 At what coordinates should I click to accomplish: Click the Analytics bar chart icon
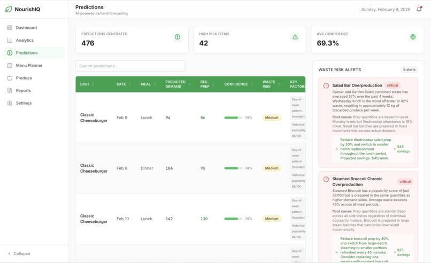[x=10, y=40]
